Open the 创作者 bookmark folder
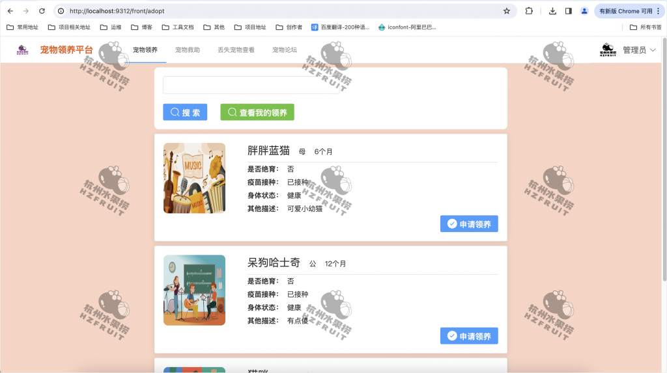 point(289,27)
